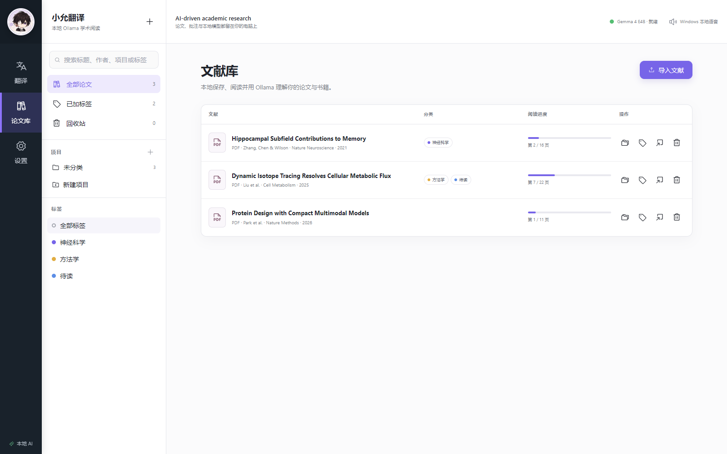Click 文献 column header

213,114
